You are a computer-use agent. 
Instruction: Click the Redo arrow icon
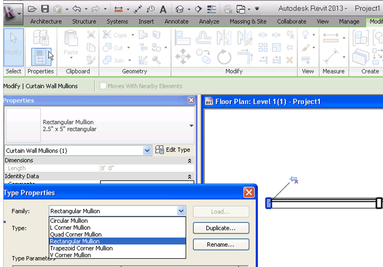(96, 9)
